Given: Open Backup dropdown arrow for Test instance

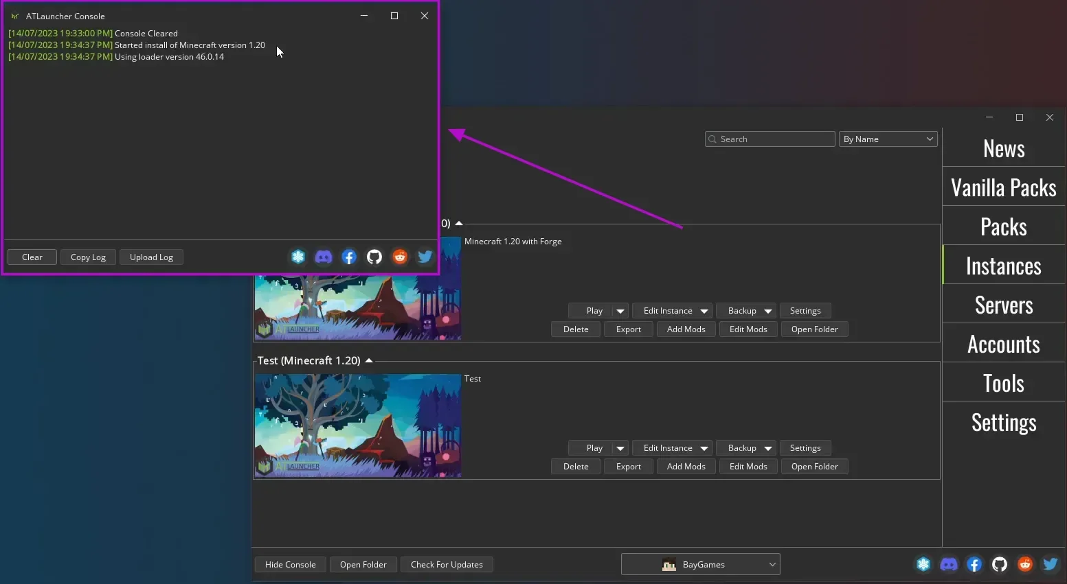Looking at the screenshot, I should (x=768, y=448).
